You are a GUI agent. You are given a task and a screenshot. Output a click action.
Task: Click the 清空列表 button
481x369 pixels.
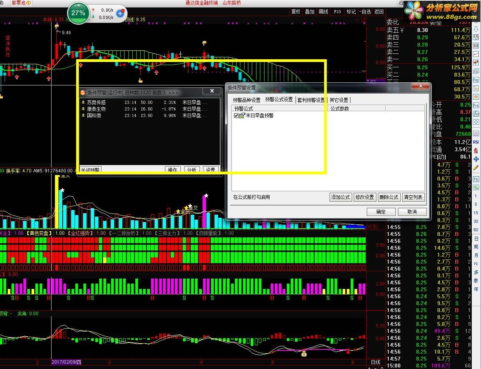pos(413,197)
